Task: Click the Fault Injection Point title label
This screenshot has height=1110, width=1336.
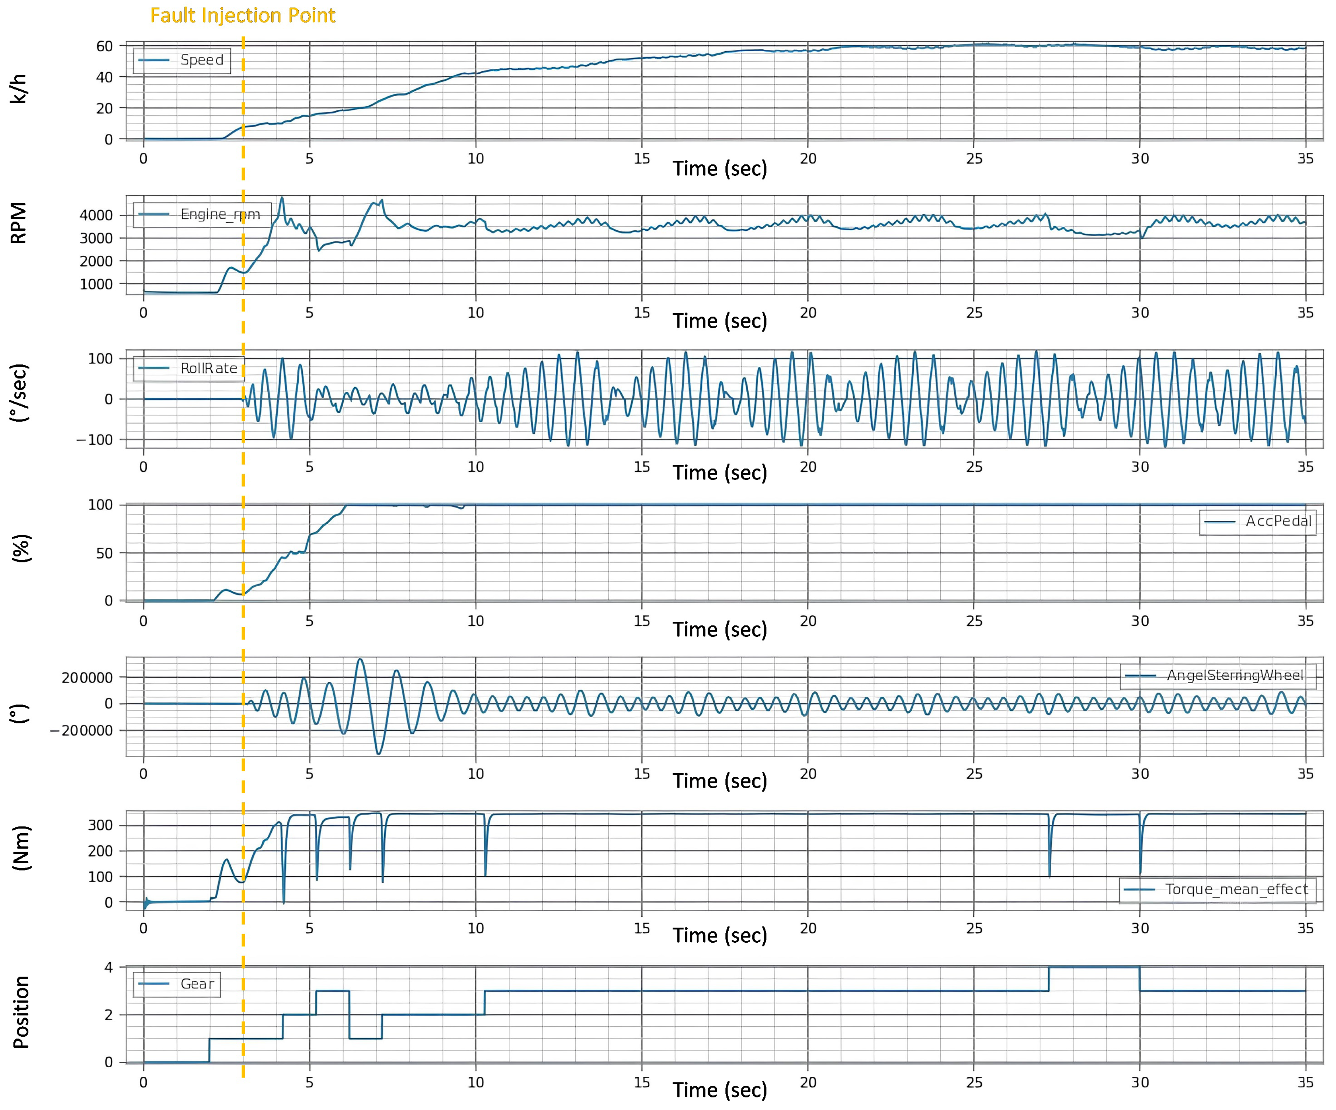Action: (242, 15)
